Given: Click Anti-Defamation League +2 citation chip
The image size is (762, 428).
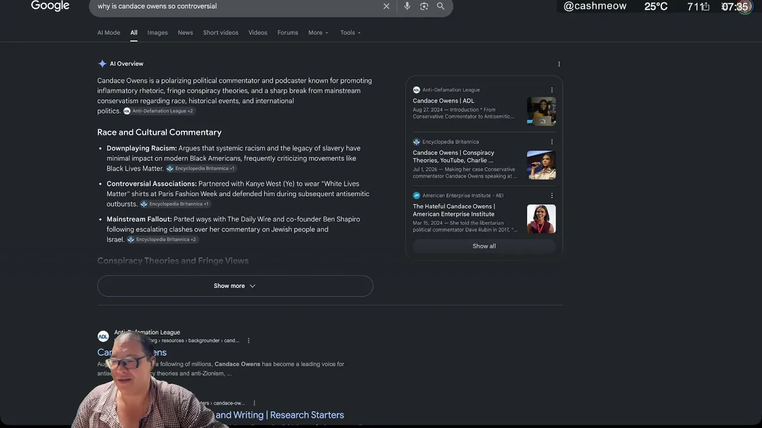Looking at the screenshot, I should [159, 111].
